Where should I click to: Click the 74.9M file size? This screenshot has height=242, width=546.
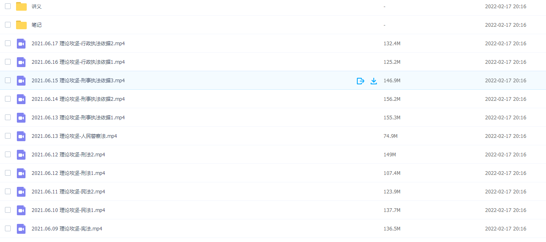[391, 136]
